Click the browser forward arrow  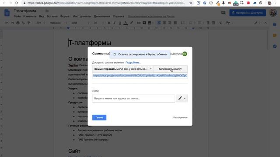coord(10,3)
